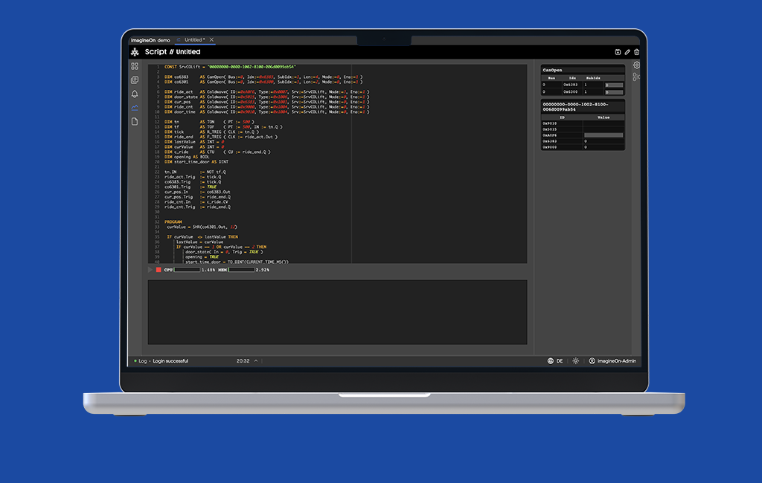This screenshot has height=483, width=762.
Task: Click the value field for Idx 0x6383
Action: click(613, 85)
